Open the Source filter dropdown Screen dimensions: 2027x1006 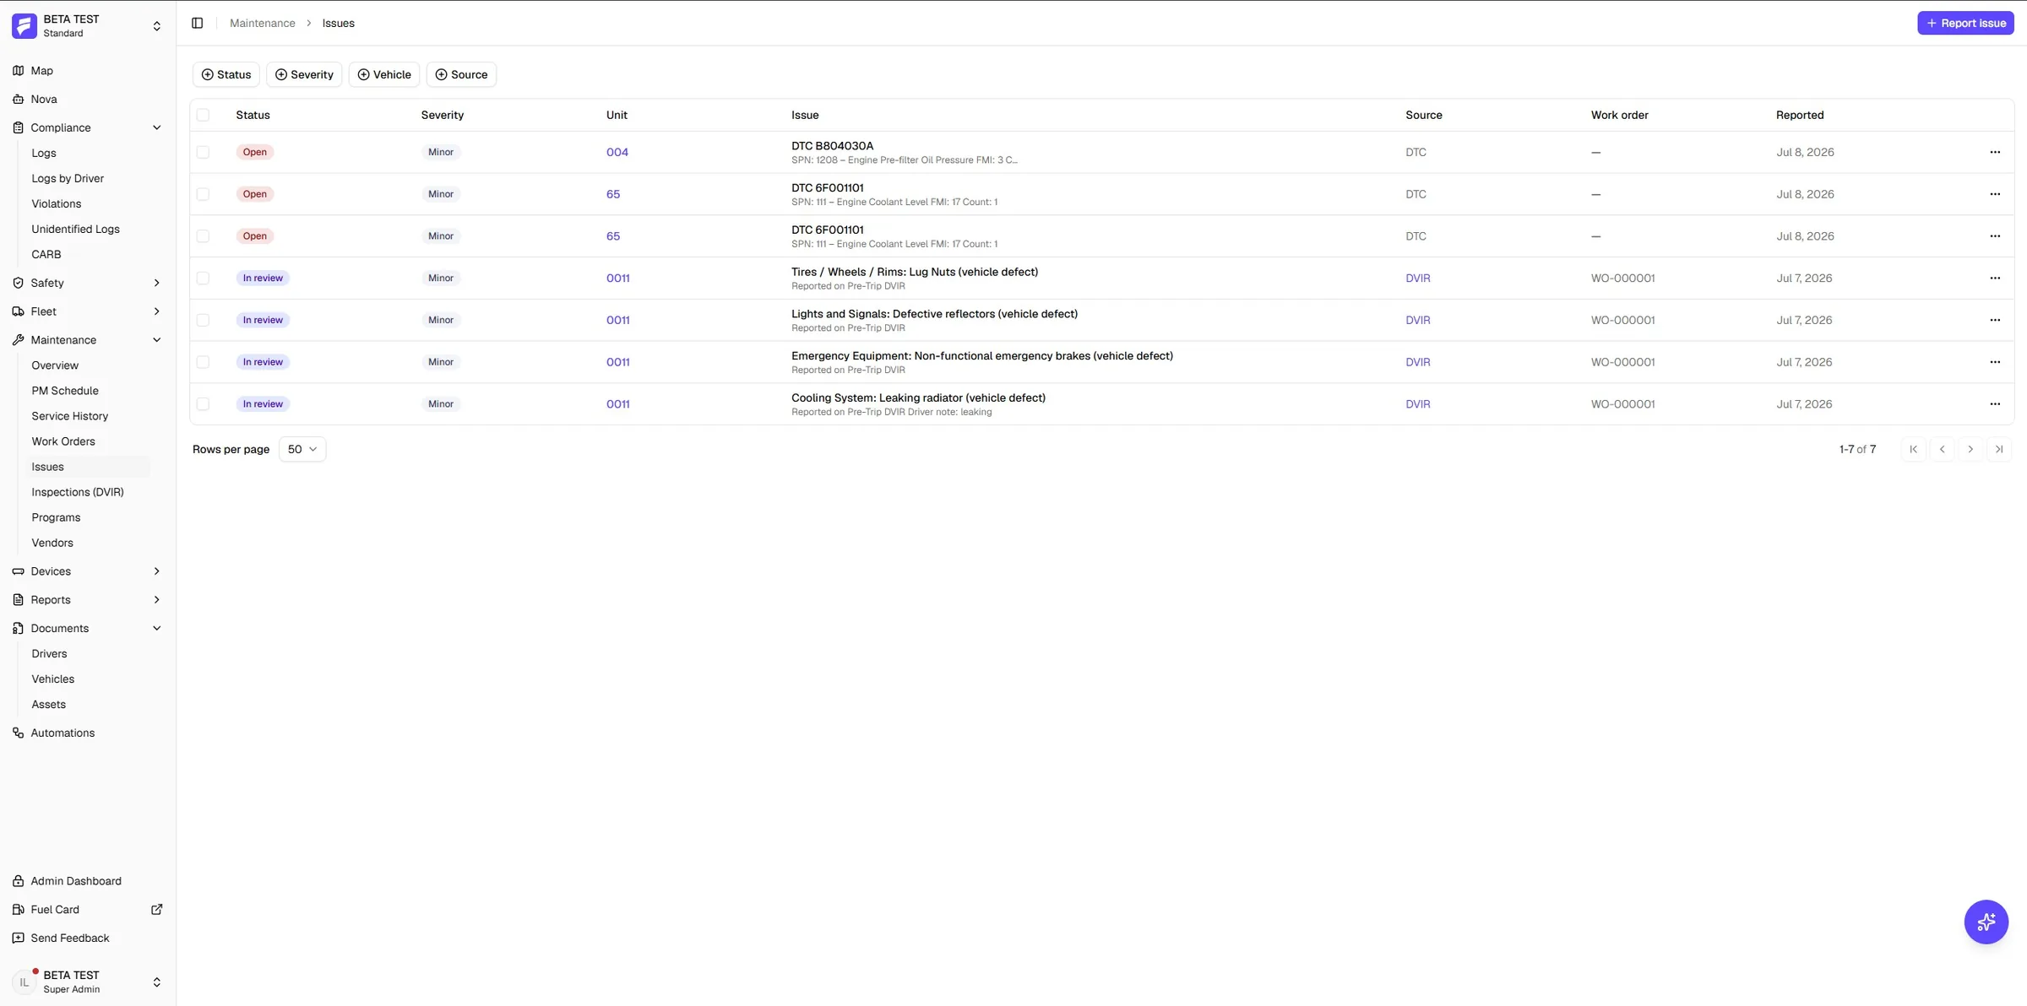coord(461,74)
